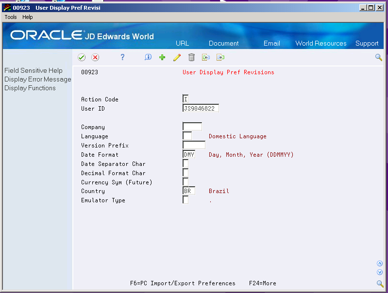Open the Tools menu
388x293 pixels.
[11, 17]
